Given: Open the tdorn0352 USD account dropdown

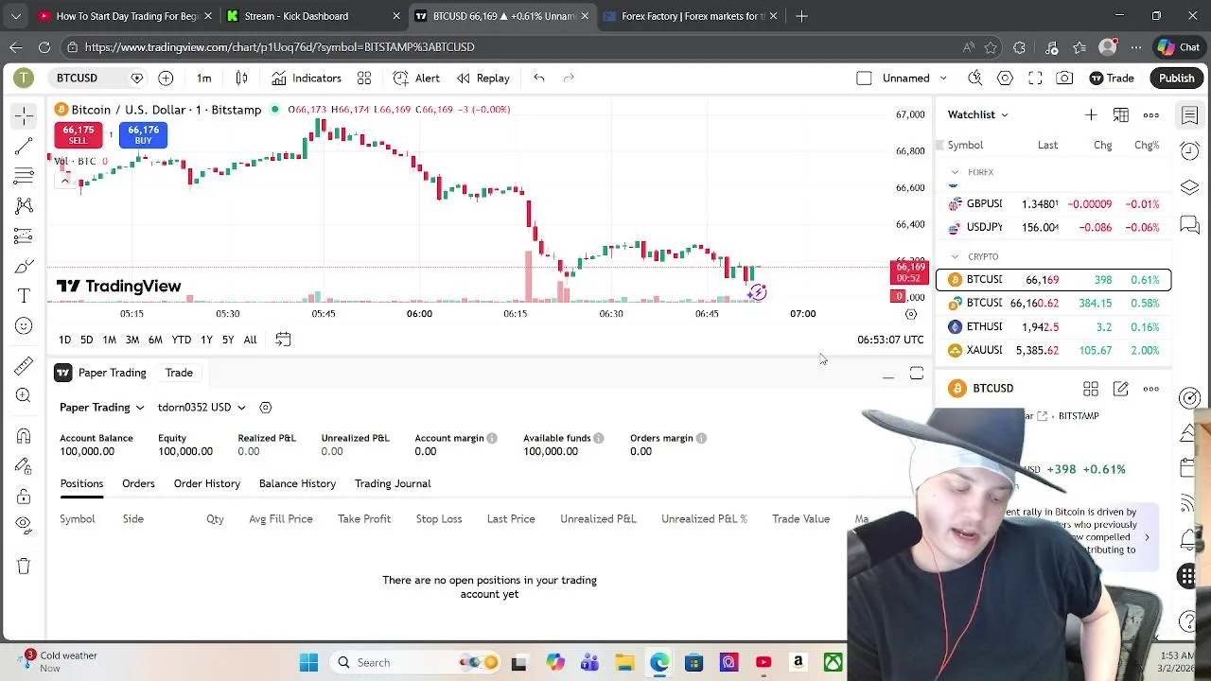Looking at the screenshot, I should click(x=202, y=408).
